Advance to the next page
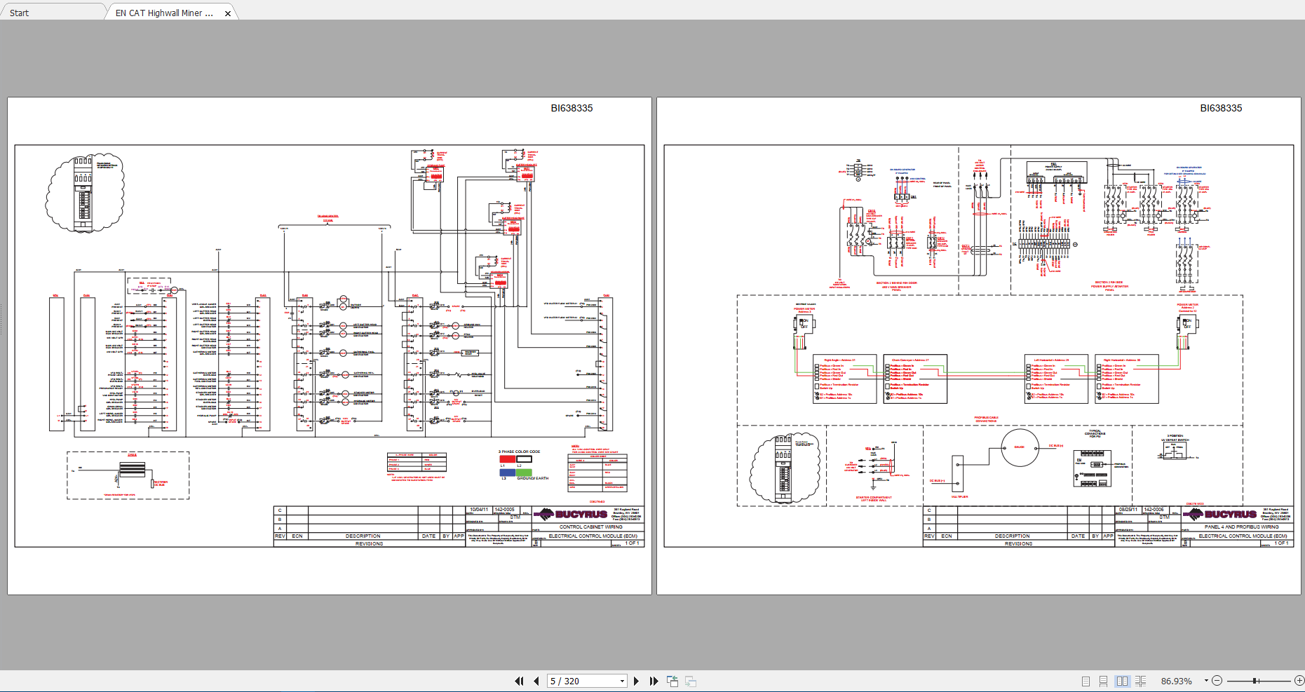 (x=636, y=681)
